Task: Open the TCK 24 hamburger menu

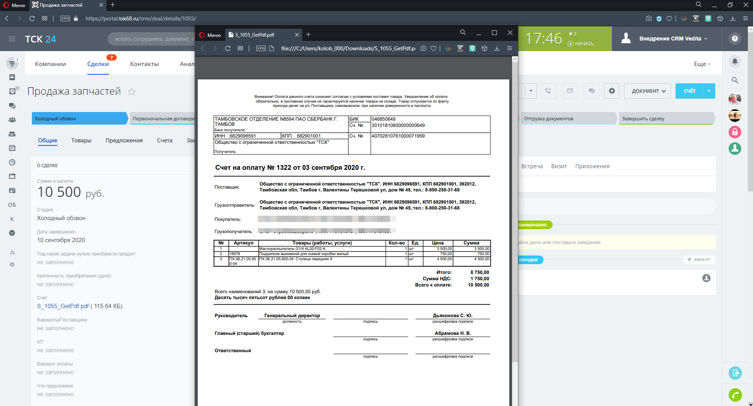Action: click(12, 39)
